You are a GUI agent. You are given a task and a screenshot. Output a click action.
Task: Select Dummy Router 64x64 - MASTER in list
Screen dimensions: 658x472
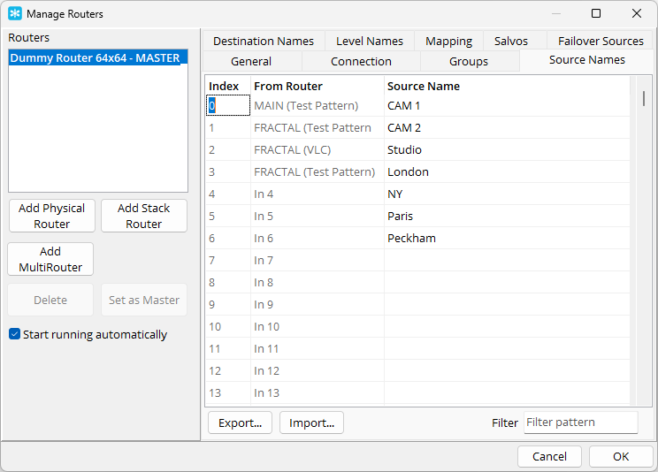98,58
